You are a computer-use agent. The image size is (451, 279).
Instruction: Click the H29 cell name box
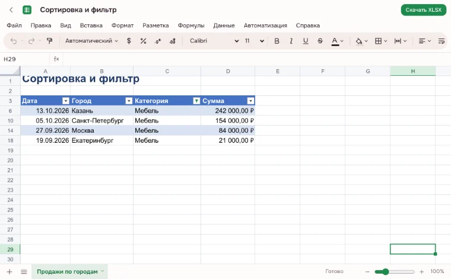click(25, 59)
